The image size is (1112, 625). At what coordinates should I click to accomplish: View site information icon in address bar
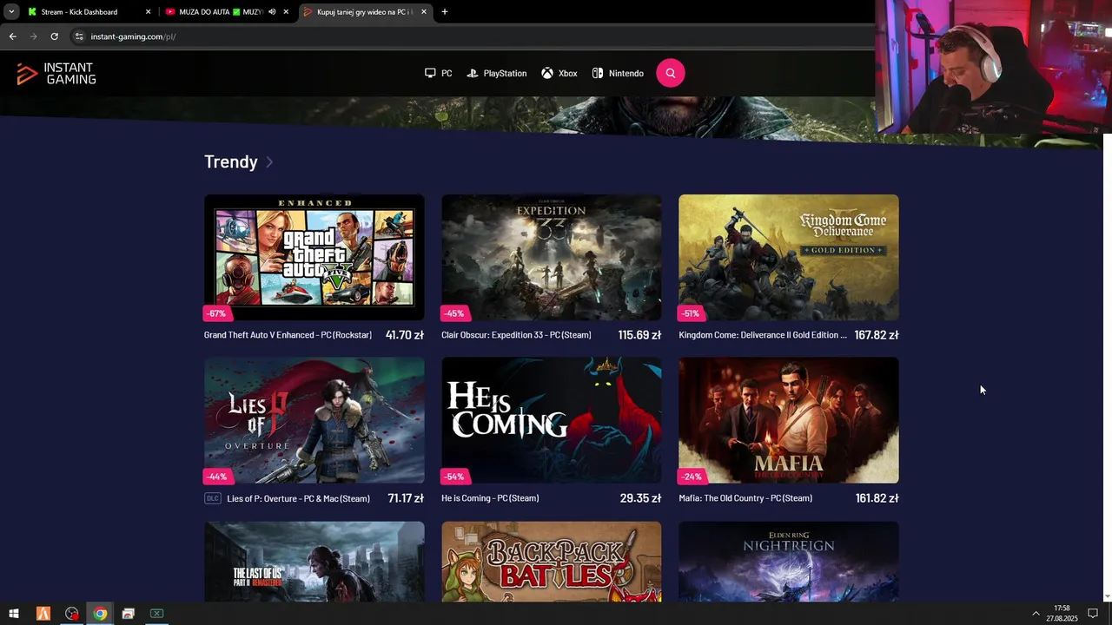point(79,36)
